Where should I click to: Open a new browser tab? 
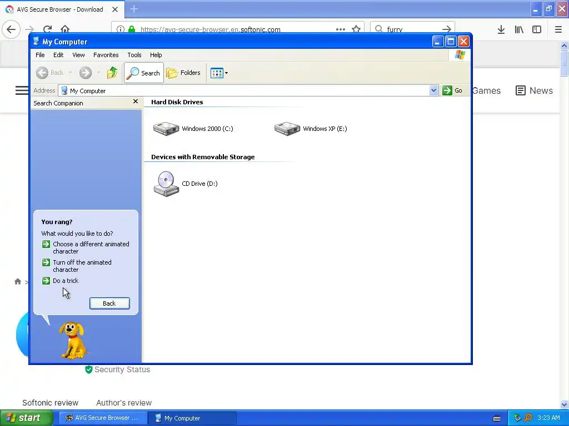point(134,9)
